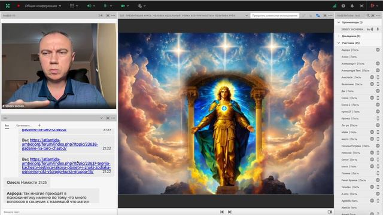Click the full screen icon in top bar
The image size is (383, 215).
(x=361, y=5)
